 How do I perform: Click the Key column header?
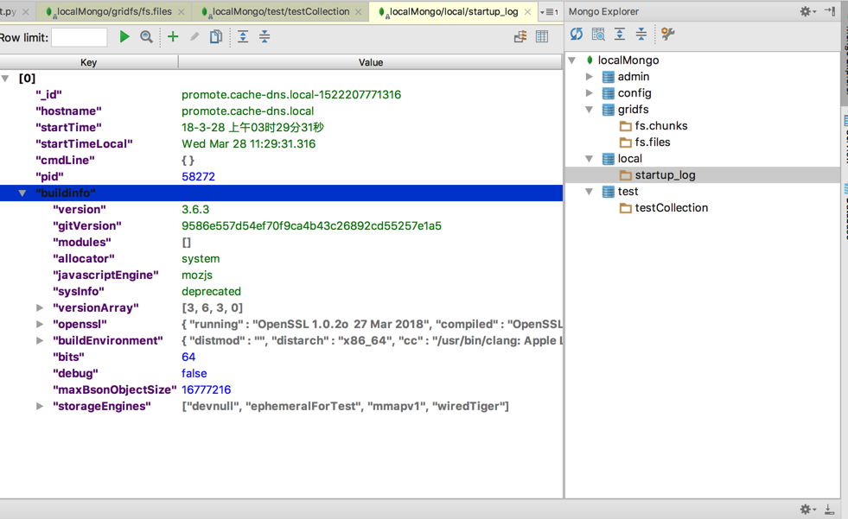click(x=89, y=62)
